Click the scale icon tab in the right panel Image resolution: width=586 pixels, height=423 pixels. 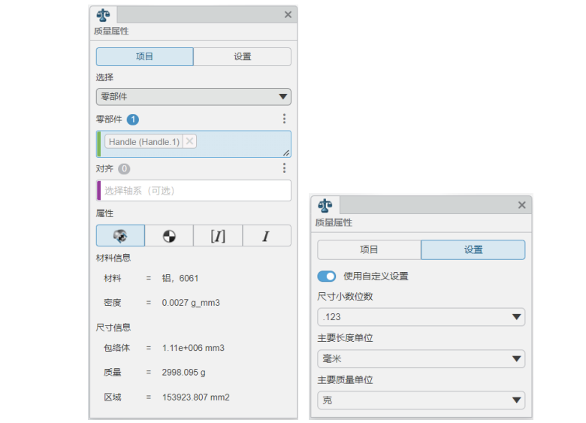[x=325, y=205]
